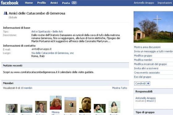Click the Roma, Italy location text
173x115 pixels.
point(38,56)
